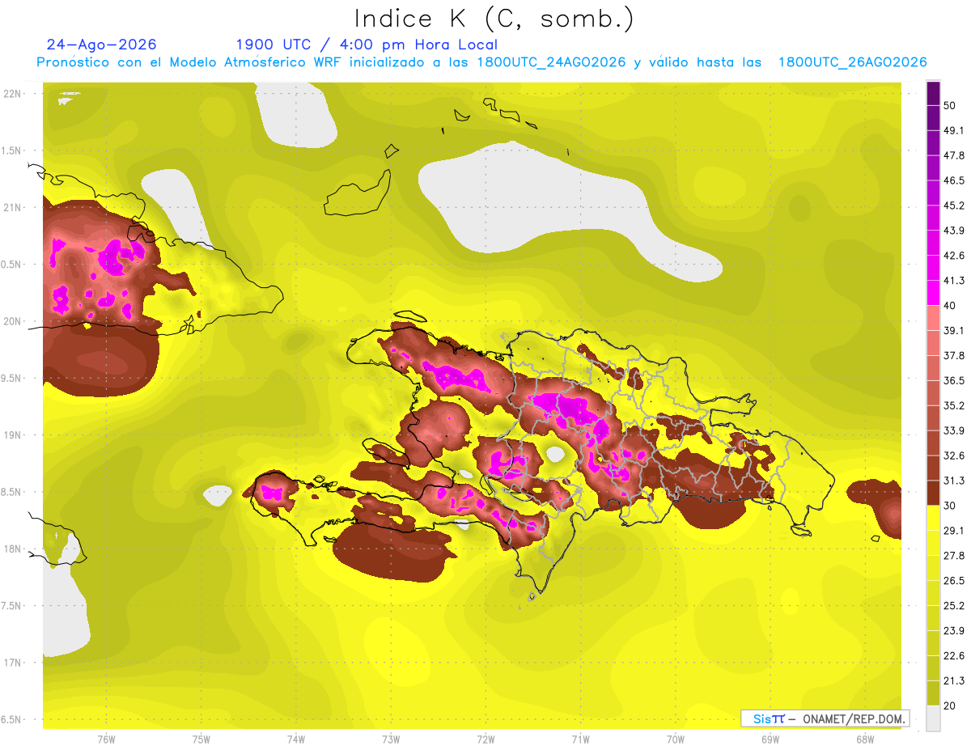Select the valid-until time '1800UTC_26AGO2026'
971x750 pixels.
[852, 62]
